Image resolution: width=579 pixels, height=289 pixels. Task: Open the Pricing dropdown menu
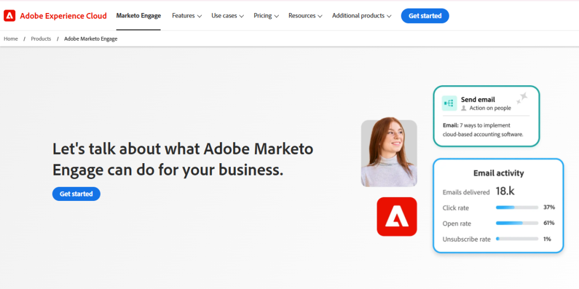[266, 16]
